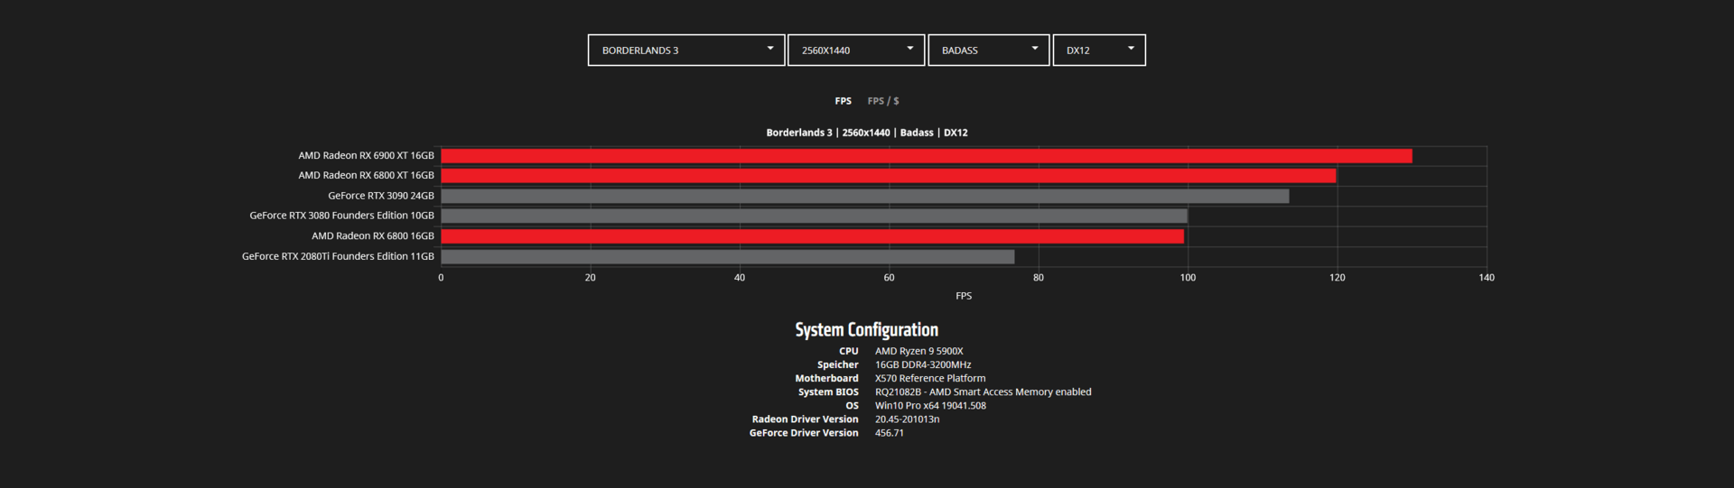This screenshot has width=1734, height=488.
Task: Select the gray RTX 3080 Founders Edition bar
Action: [814, 216]
